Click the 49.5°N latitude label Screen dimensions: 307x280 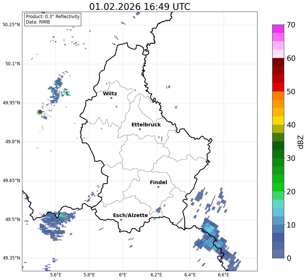pos(13,219)
